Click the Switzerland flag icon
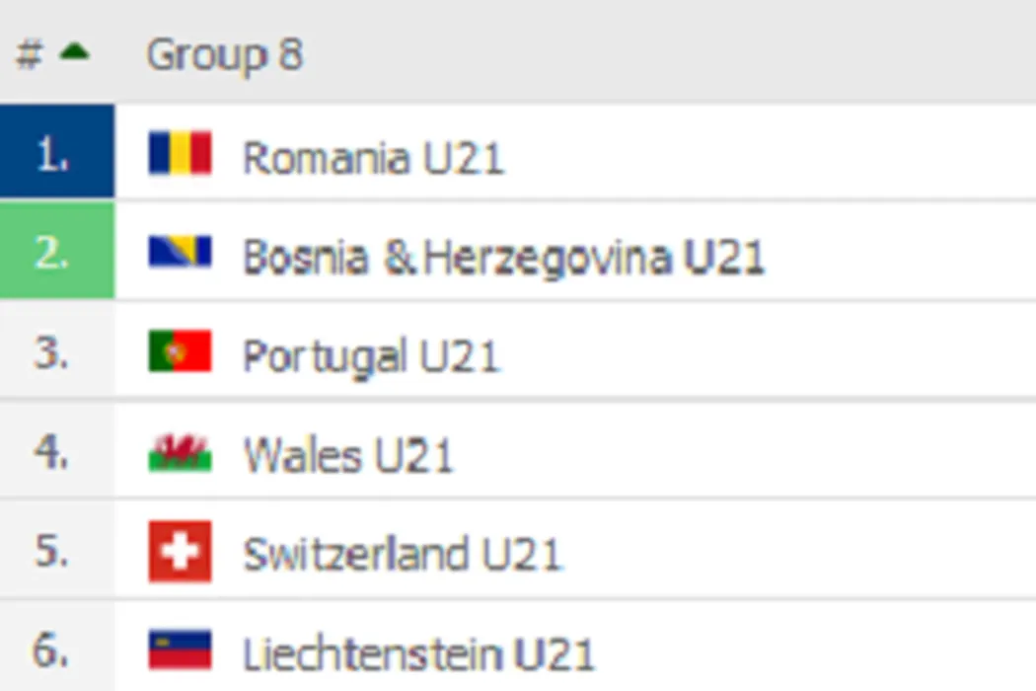Image resolution: width=1036 pixels, height=691 pixels. 180,551
